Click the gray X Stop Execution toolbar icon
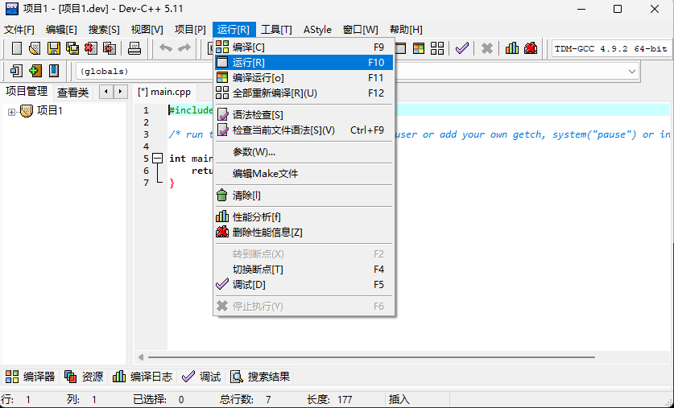Screen dimensions: 674x408 (x=487, y=48)
